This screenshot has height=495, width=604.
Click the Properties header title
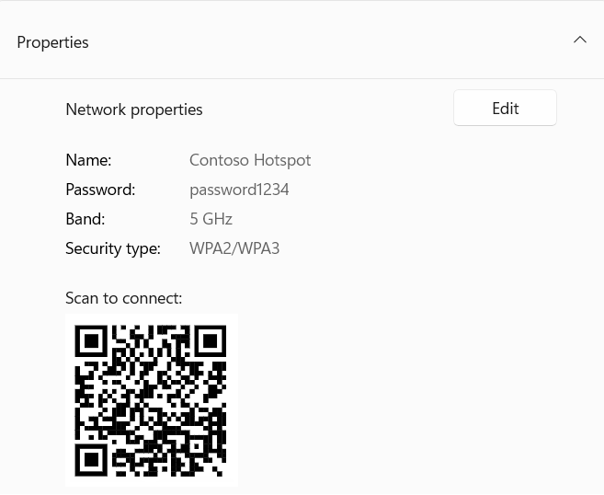click(x=52, y=42)
